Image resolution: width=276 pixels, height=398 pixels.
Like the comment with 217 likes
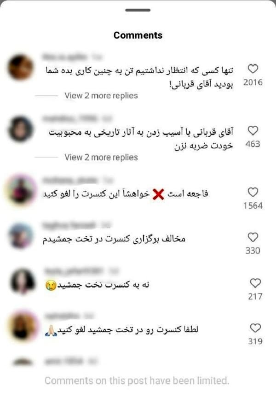click(255, 283)
